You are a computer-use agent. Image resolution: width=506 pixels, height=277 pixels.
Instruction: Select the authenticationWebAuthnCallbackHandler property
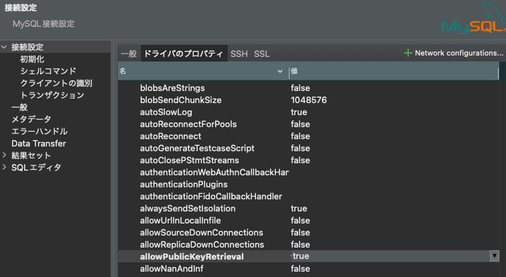click(214, 173)
